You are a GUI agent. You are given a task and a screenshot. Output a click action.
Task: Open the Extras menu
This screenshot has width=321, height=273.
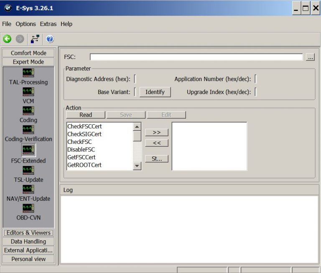pos(48,24)
